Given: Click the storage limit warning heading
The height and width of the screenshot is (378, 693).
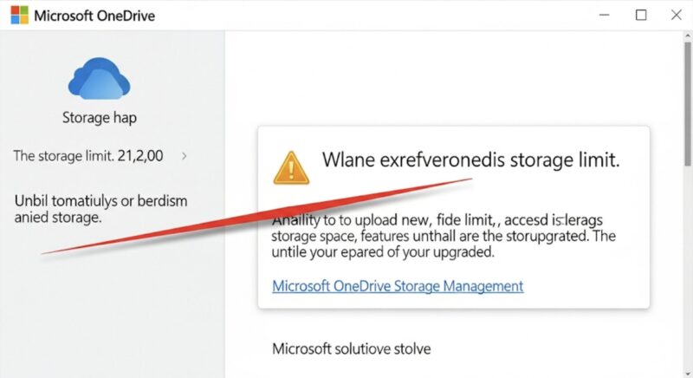Looking at the screenshot, I should pos(470,160).
